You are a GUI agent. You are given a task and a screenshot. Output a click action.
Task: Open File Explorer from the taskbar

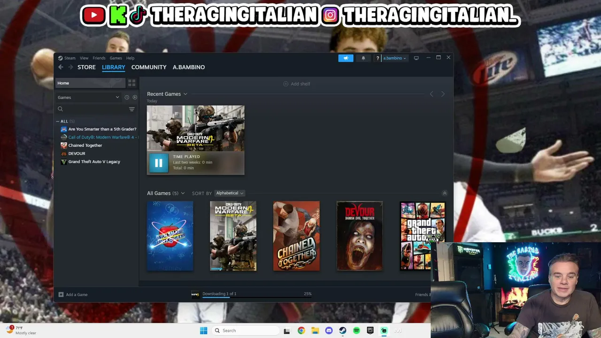[x=315, y=330]
